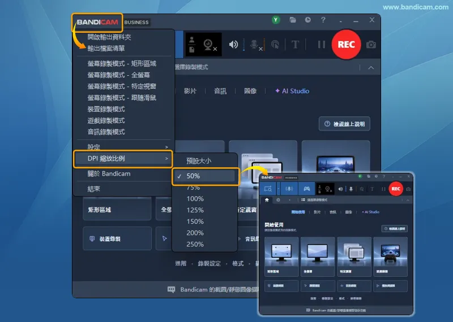The width and height of the screenshot is (453, 322).
Task: Open 格式 link in large window
Action: (238, 263)
